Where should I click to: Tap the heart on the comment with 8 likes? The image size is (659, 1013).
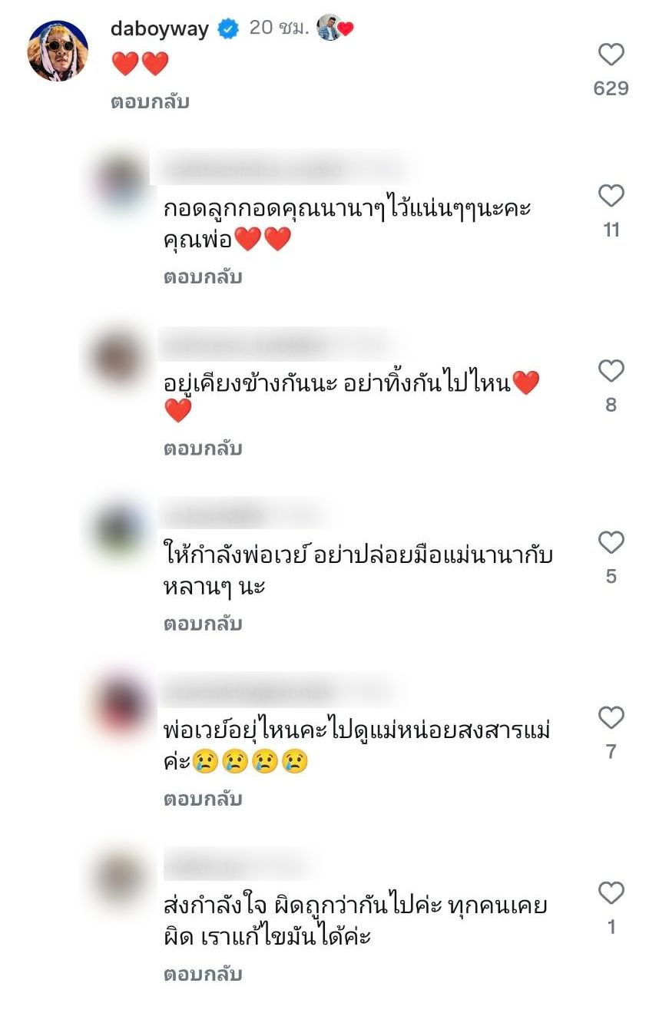point(611,371)
